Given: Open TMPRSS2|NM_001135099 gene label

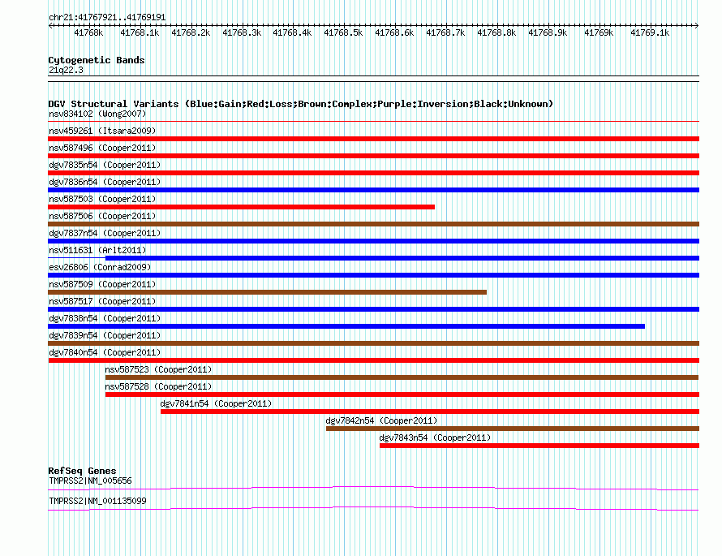Looking at the screenshot, I should tap(97, 501).
